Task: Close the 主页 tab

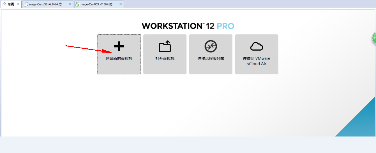Action: [x=18, y=4]
